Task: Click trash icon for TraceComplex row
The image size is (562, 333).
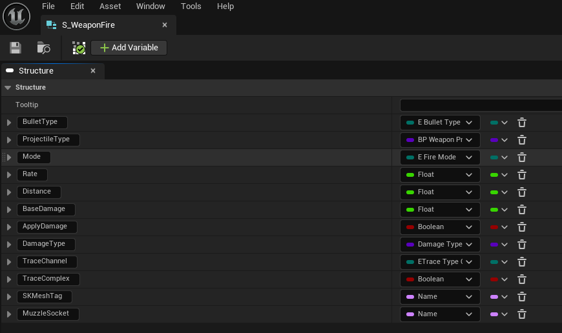Action: click(522, 279)
